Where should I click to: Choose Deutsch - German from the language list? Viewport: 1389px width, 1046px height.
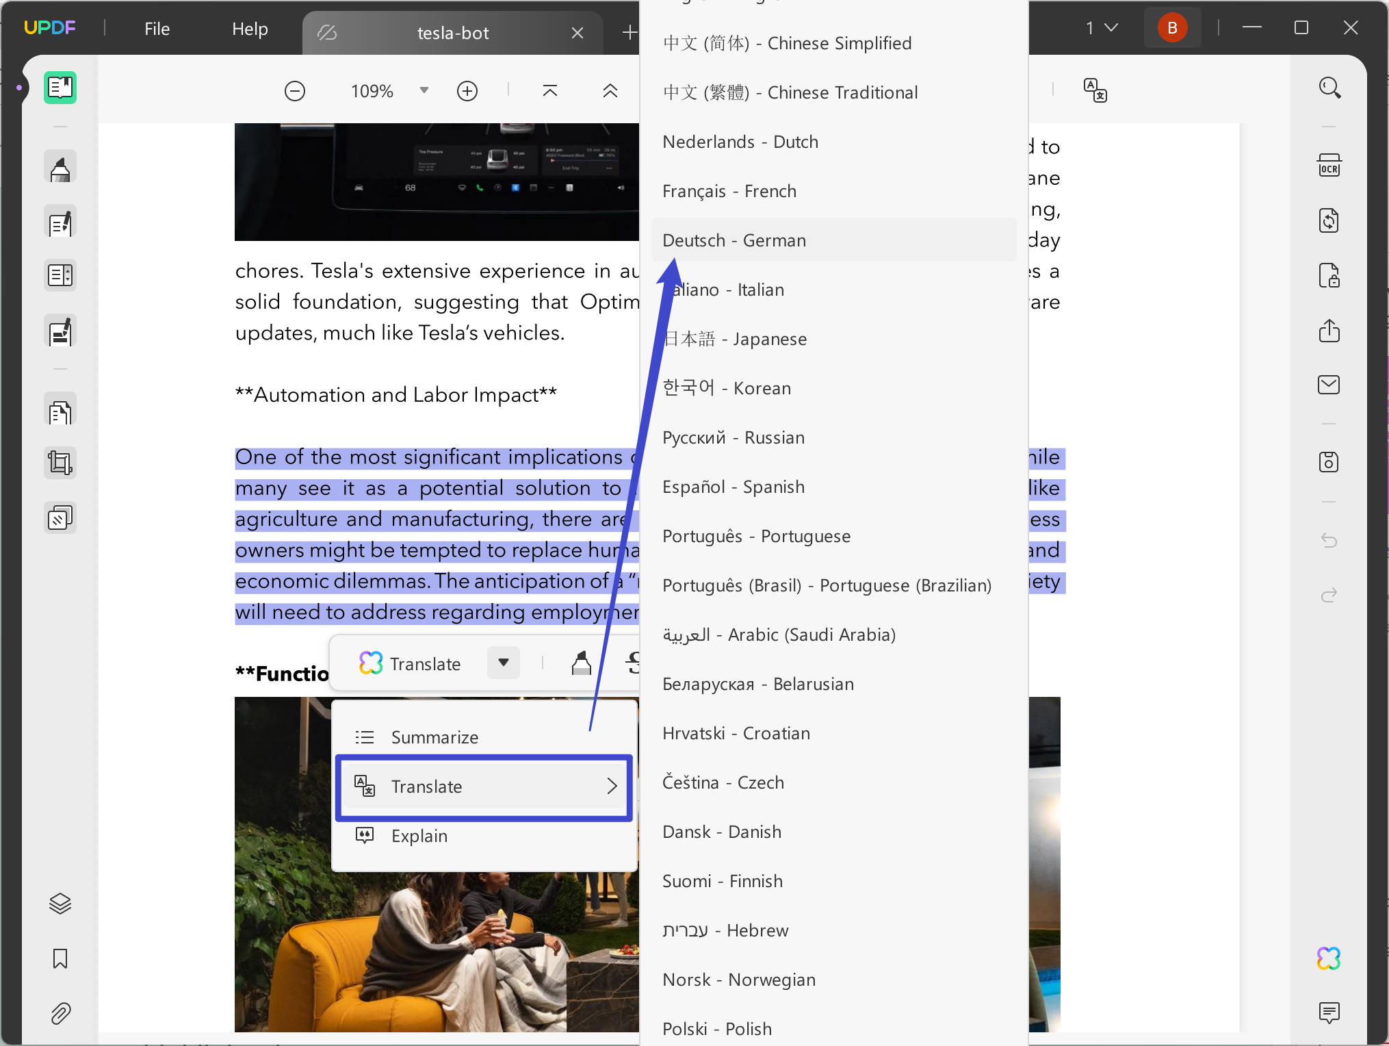coord(734,240)
